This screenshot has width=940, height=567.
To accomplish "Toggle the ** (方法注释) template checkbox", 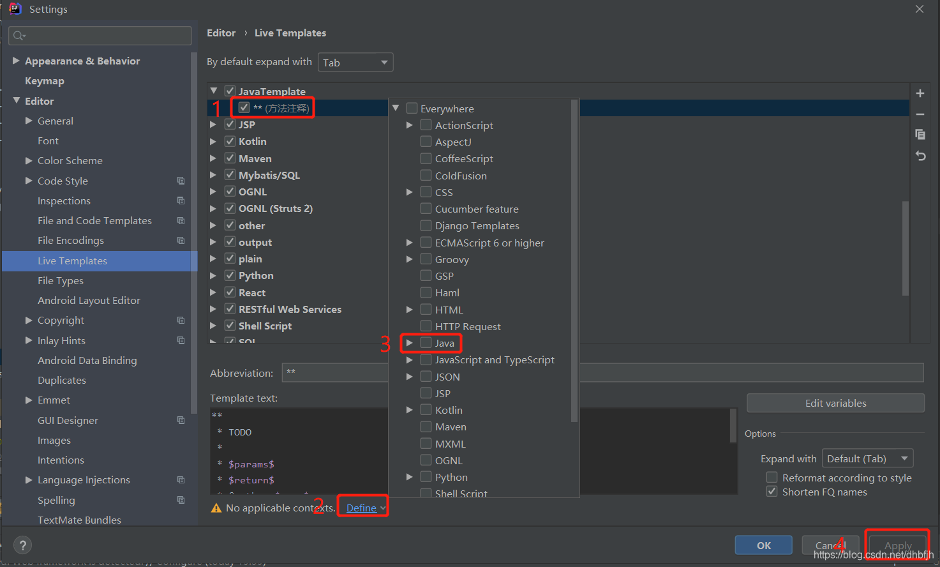I will point(244,108).
